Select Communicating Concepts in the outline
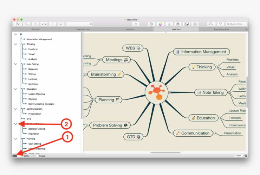Image resolution: width=260 pixels, height=175 pixels. [x=41, y=104]
